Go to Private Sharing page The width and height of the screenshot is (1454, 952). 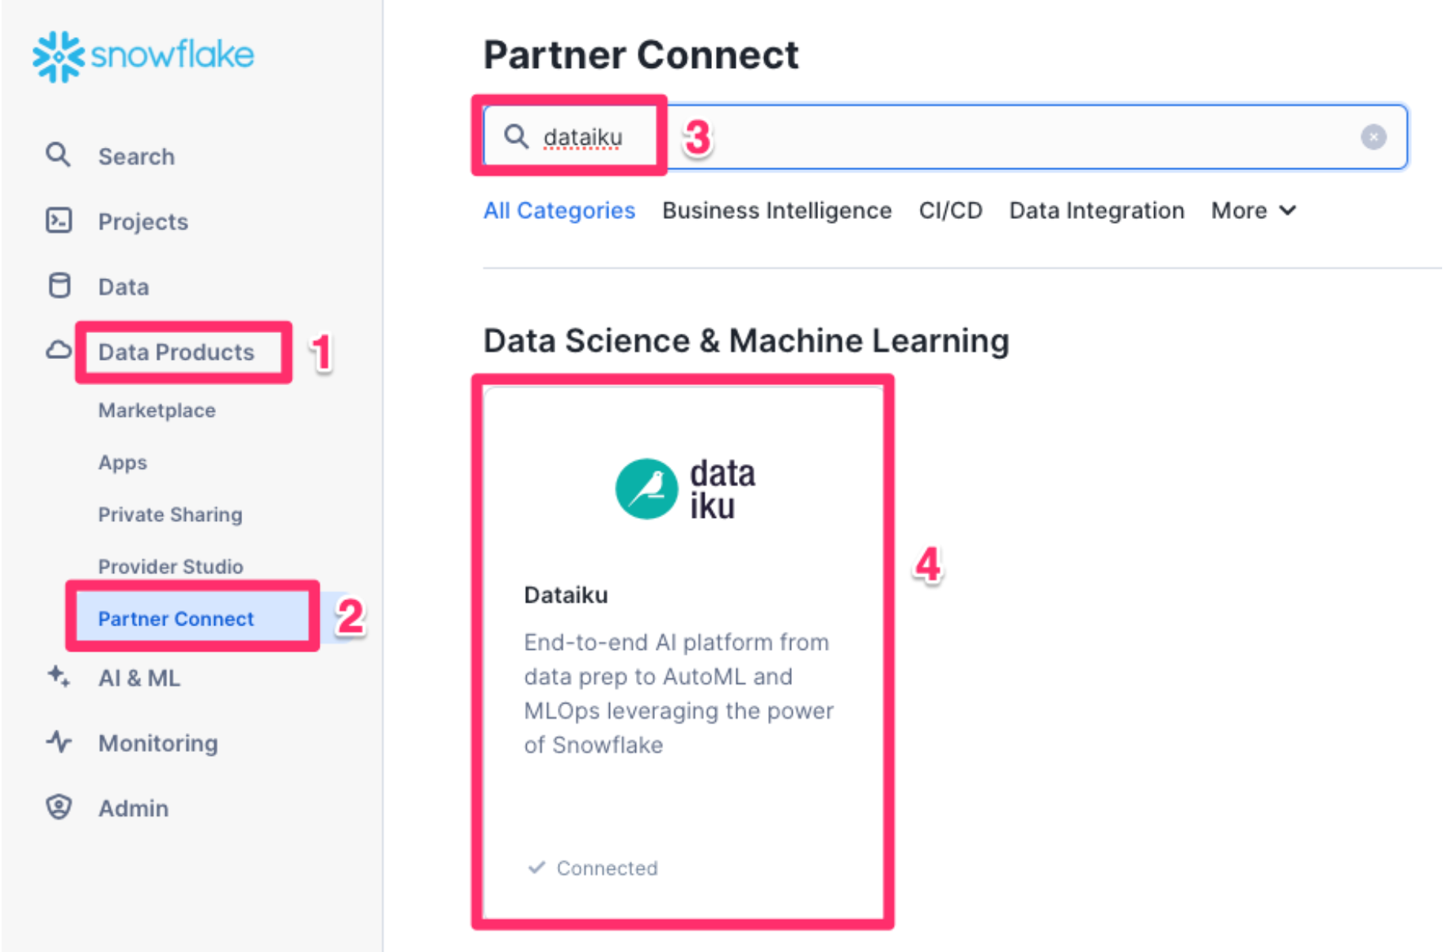tap(170, 515)
